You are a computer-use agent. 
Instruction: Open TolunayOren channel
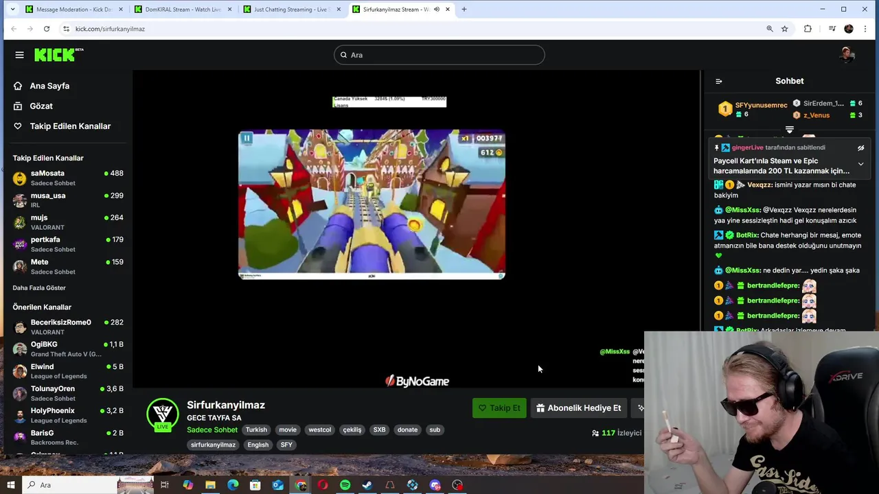[67, 393]
